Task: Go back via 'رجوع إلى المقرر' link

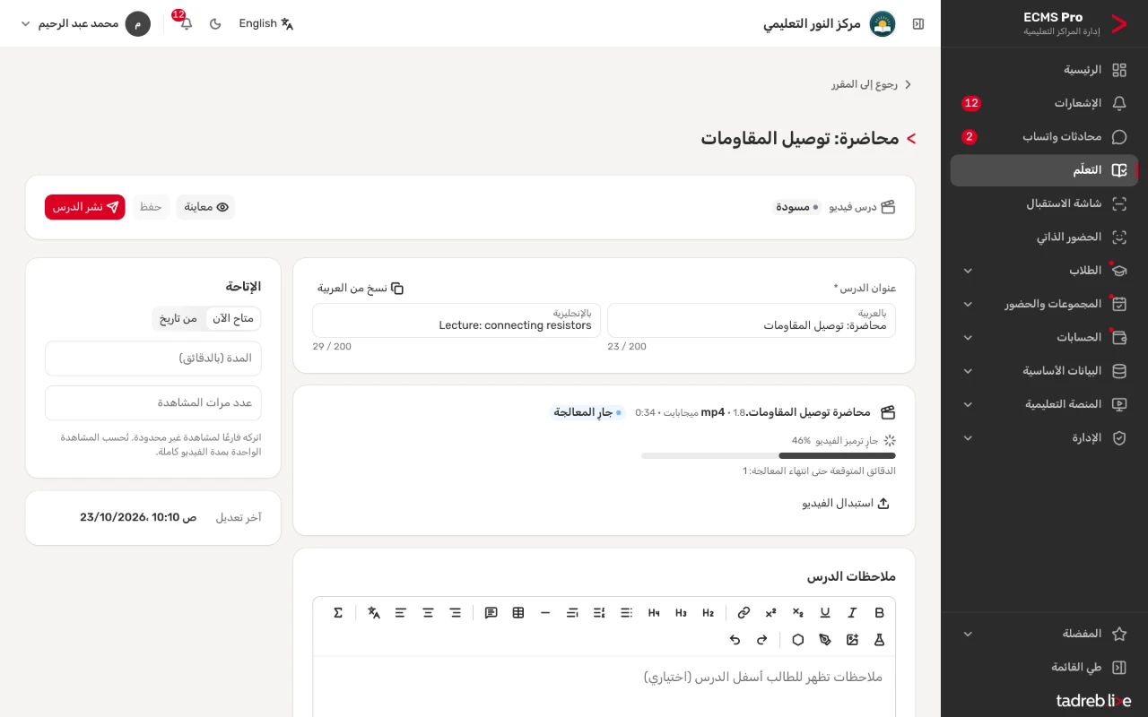Action: tap(872, 84)
